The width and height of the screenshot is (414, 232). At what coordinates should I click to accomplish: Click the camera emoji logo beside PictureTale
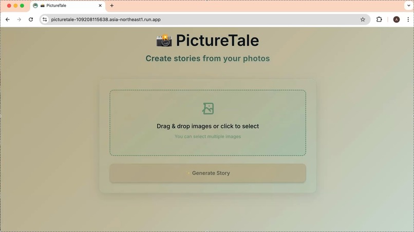(x=164, y=41)
